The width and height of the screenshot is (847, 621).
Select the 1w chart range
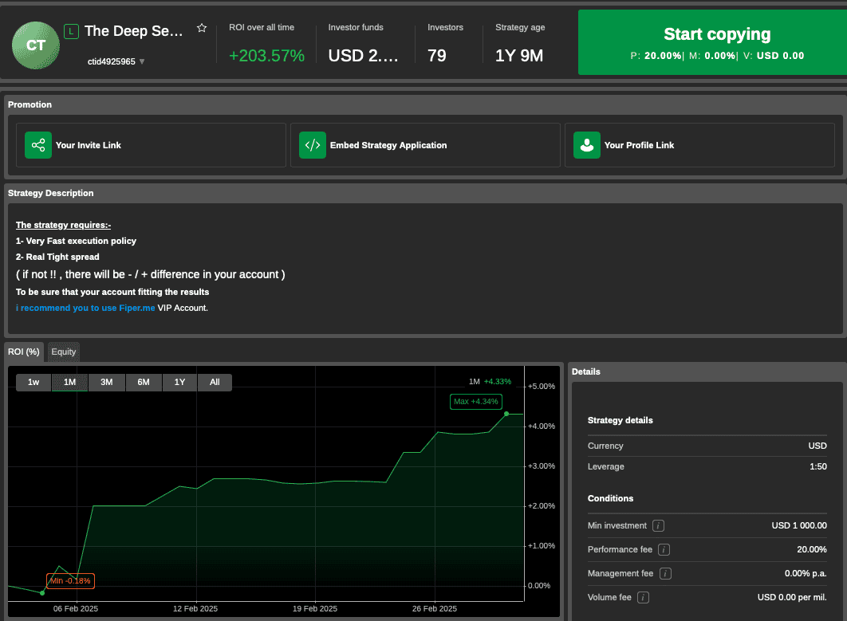point(33,383)
